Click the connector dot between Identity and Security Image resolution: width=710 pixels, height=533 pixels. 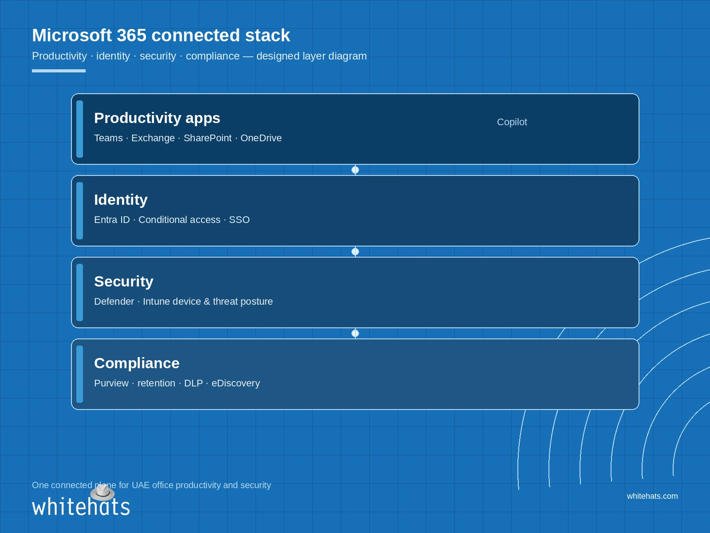(355, 251)
